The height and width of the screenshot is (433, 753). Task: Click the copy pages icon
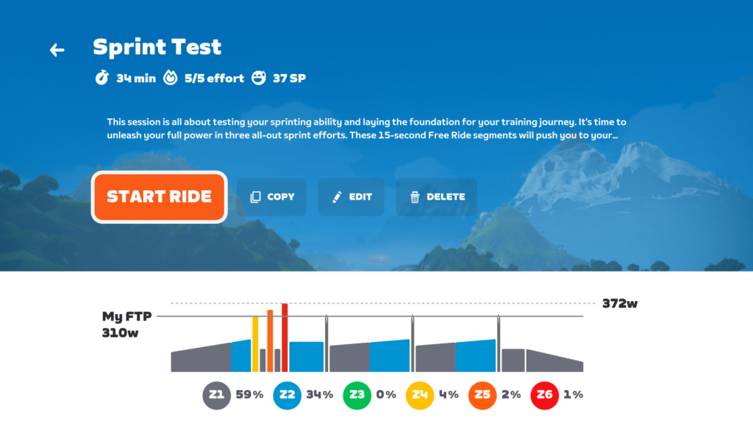[255, 197]
